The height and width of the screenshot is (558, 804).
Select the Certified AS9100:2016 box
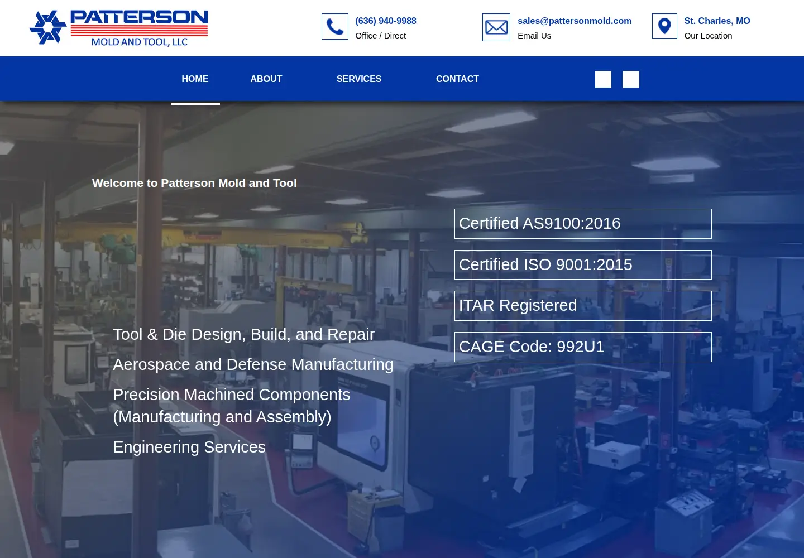(583, 224)
